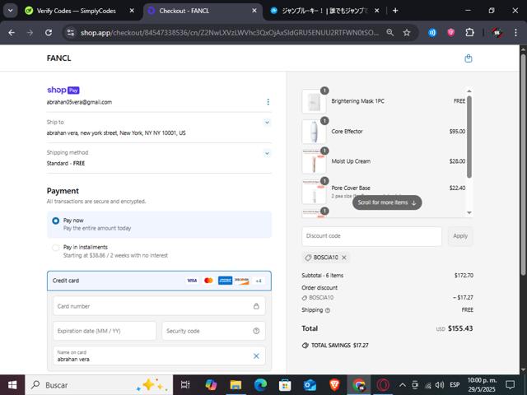Open the browser zoom magnifier icon

389,33
